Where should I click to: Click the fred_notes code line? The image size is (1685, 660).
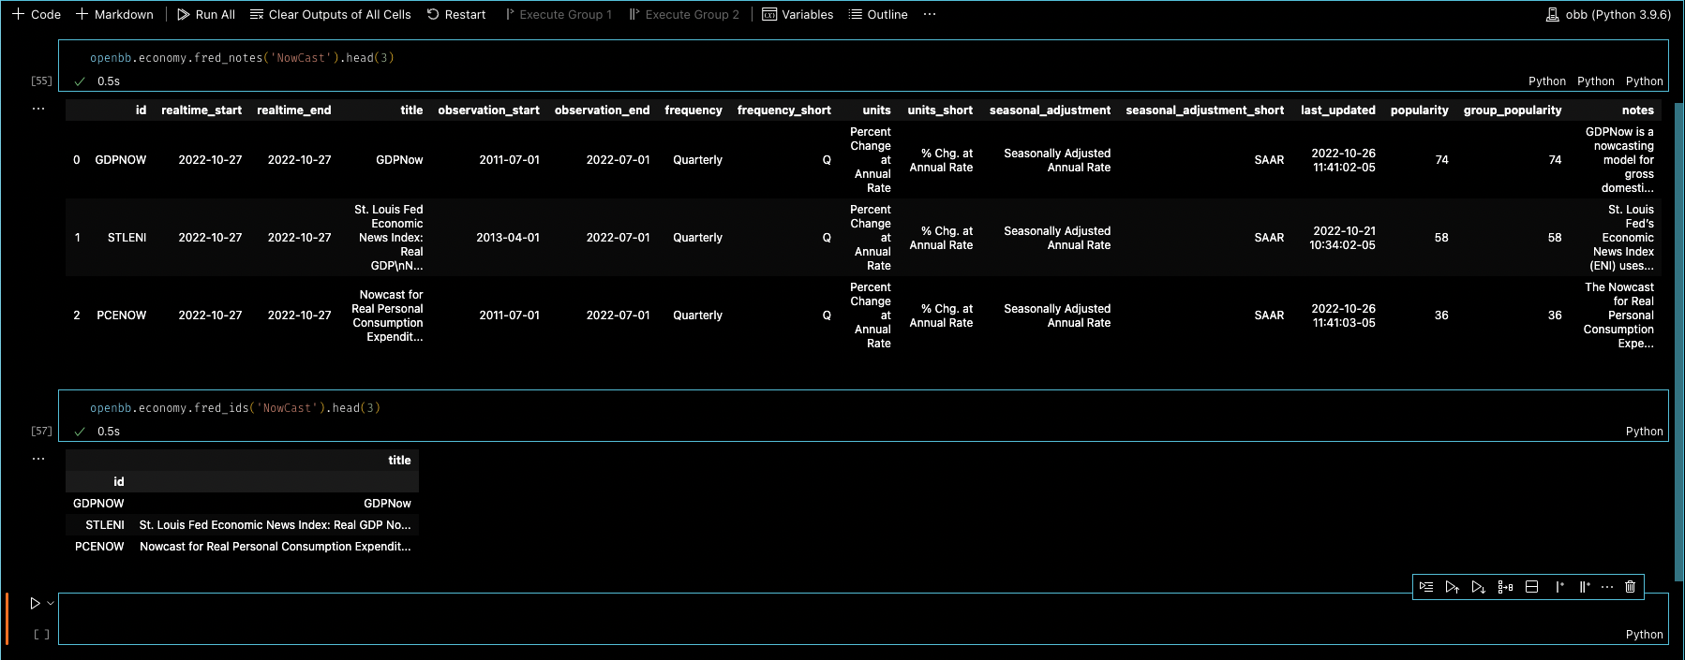242,58
